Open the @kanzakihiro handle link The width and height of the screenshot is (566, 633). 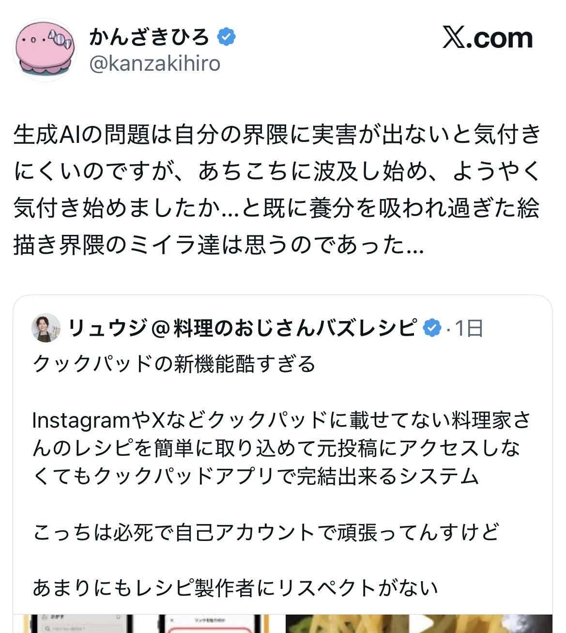click(x=155, y=63)
